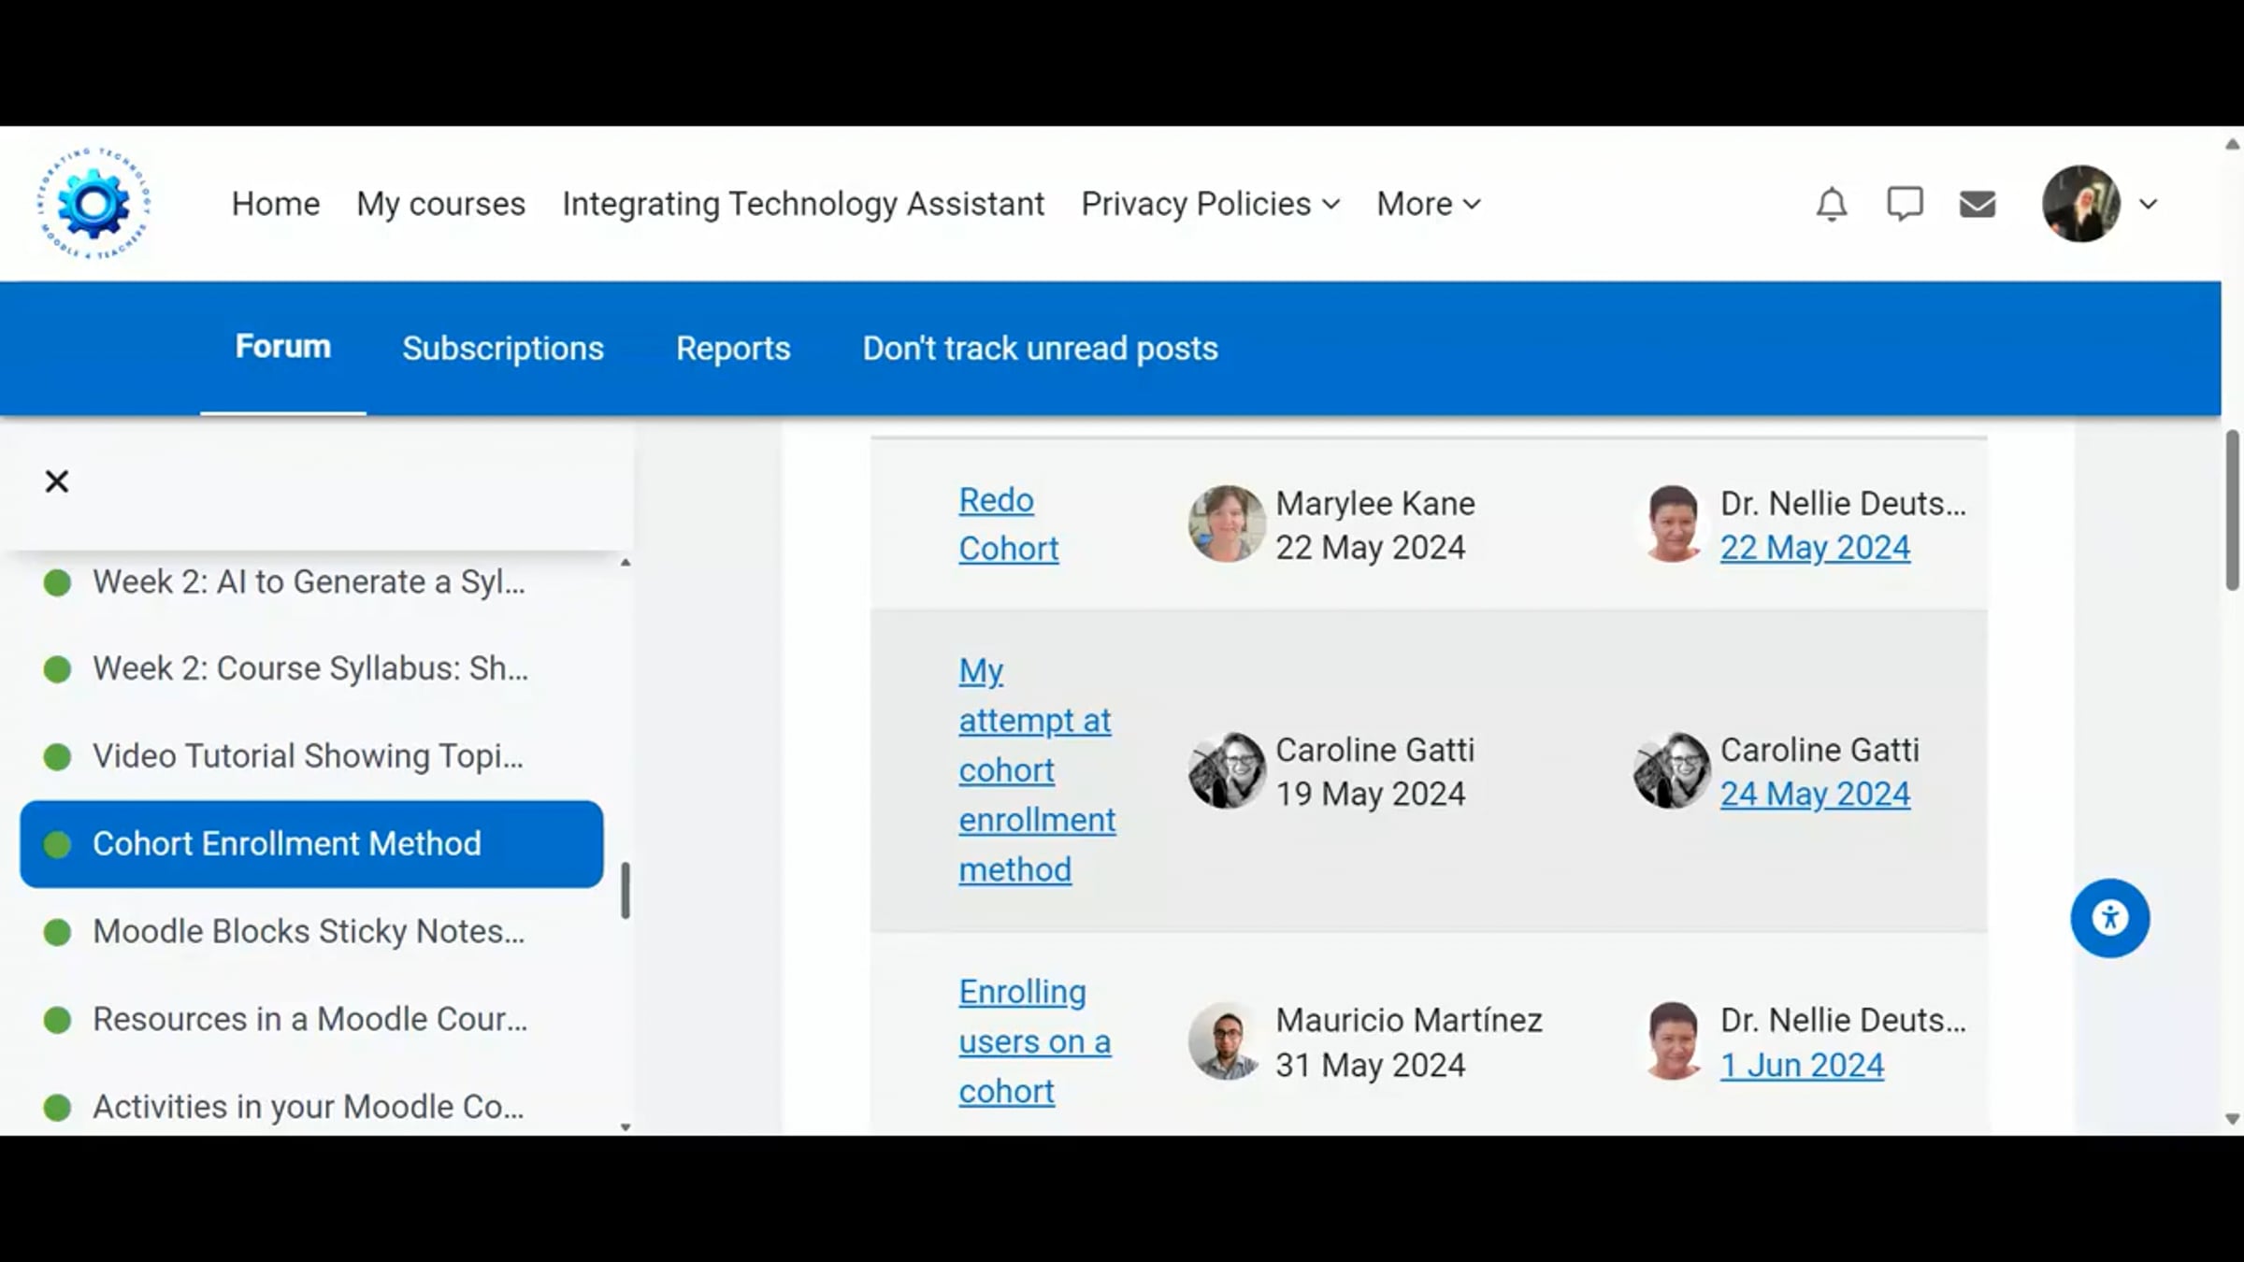Screen dimensions: 2244x1262
Task: Open the messaging speech bubble icon
Action: click(x=1904, y=204)
